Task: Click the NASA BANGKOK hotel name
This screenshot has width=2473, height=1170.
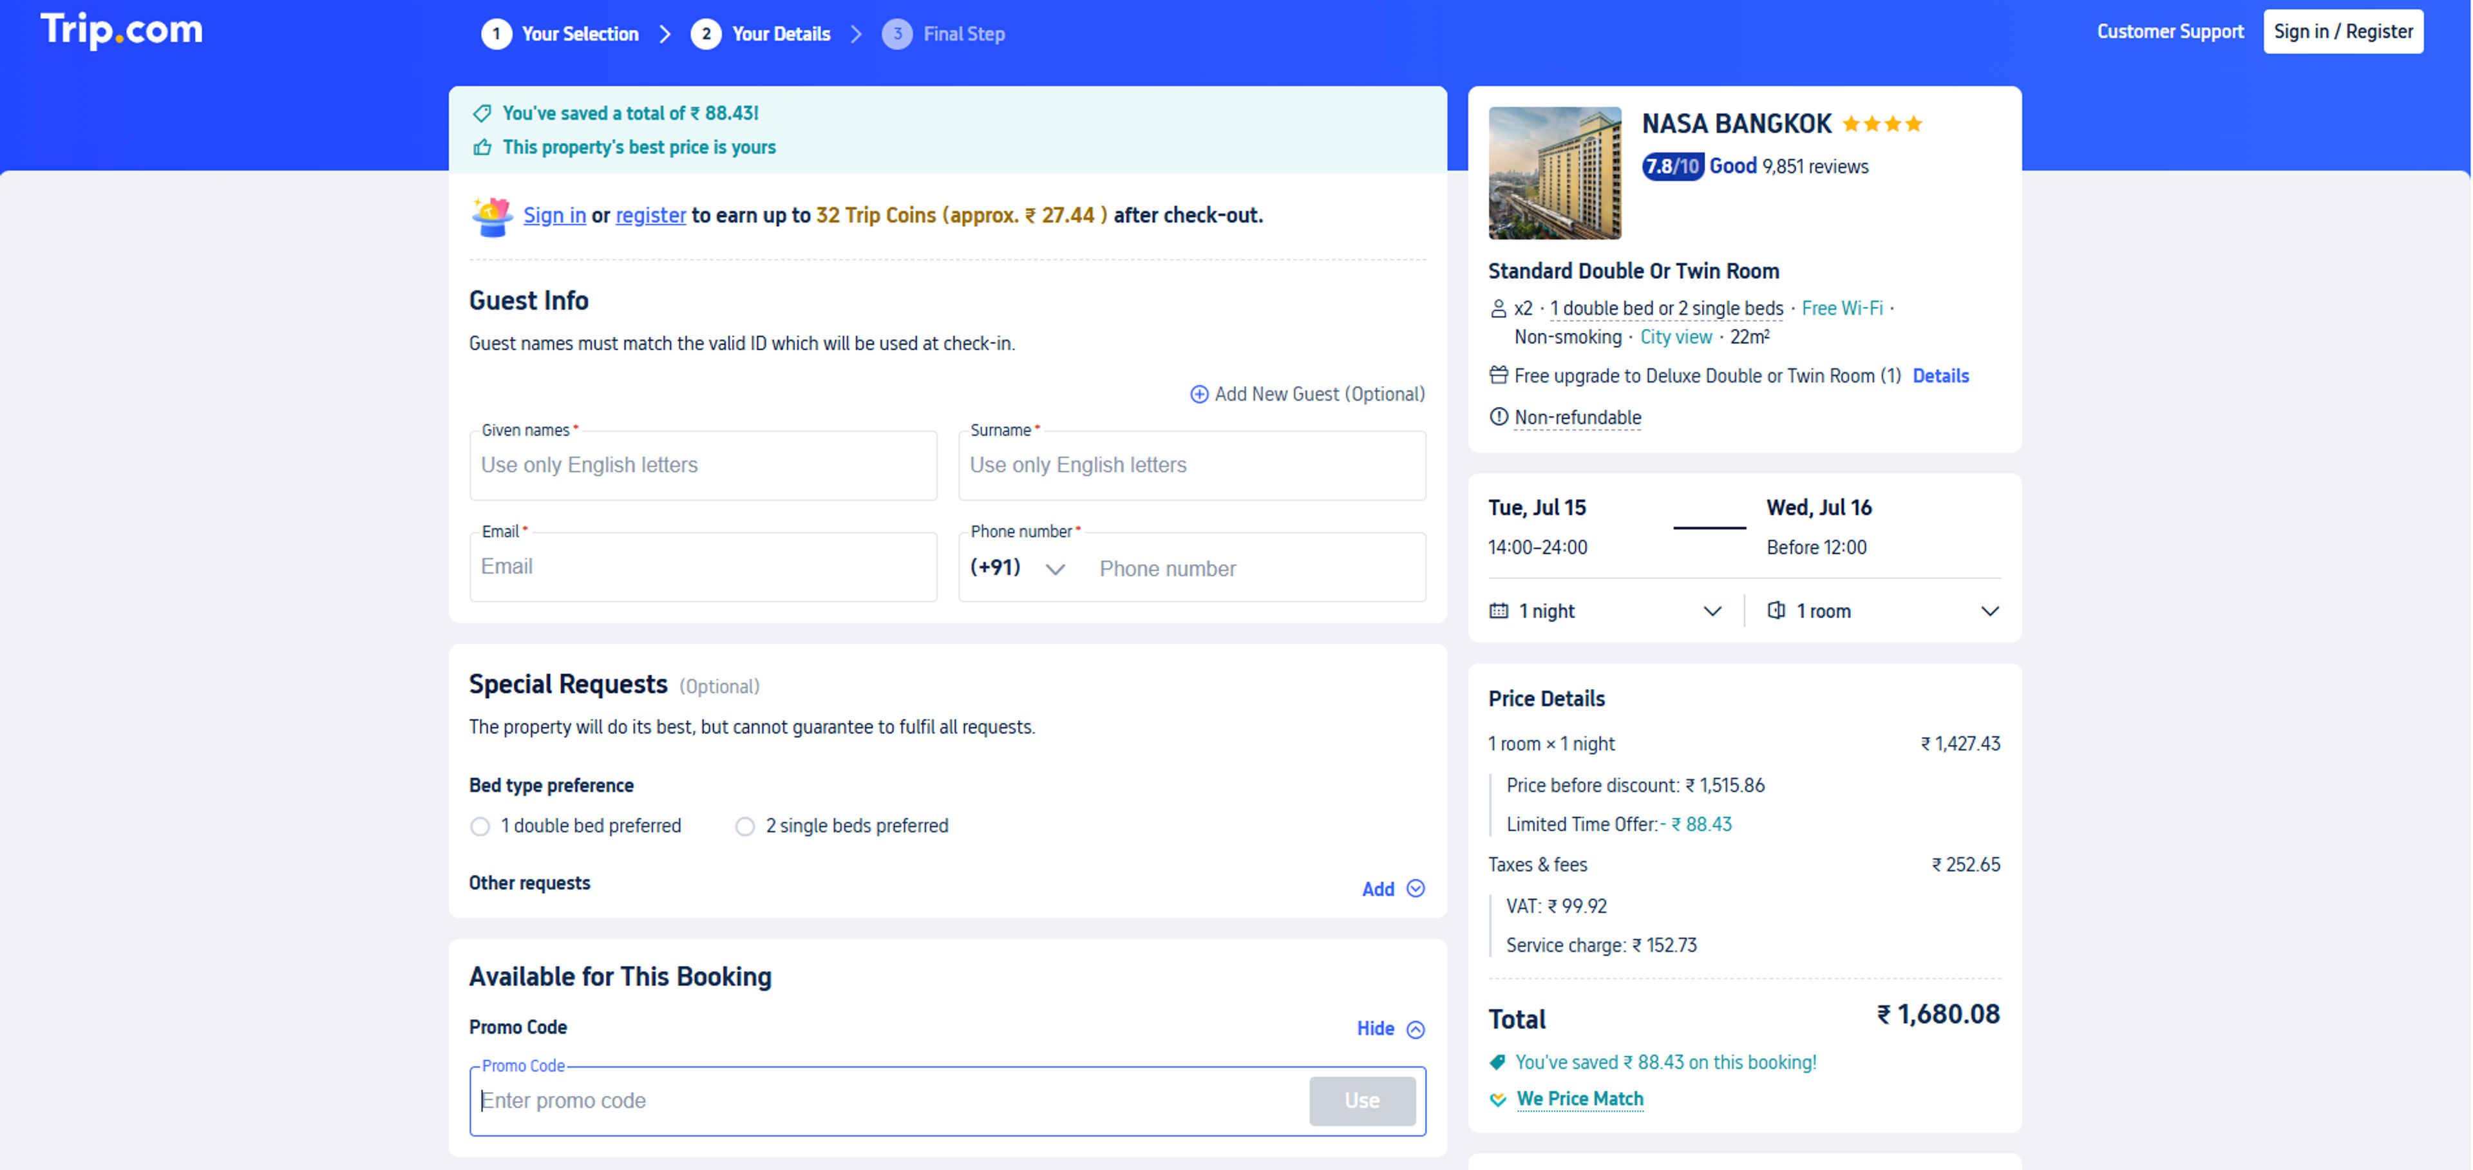Action: pos(1736,124)
